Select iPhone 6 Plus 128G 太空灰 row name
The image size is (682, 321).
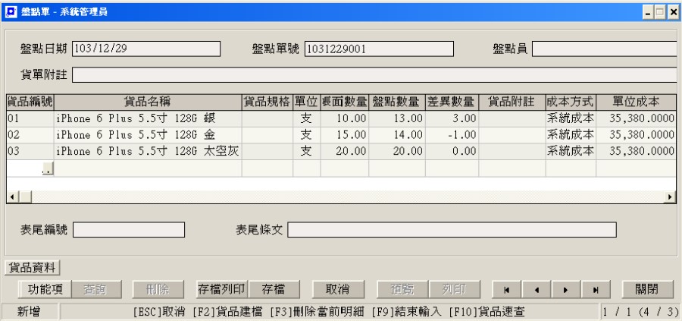point(148,152)
